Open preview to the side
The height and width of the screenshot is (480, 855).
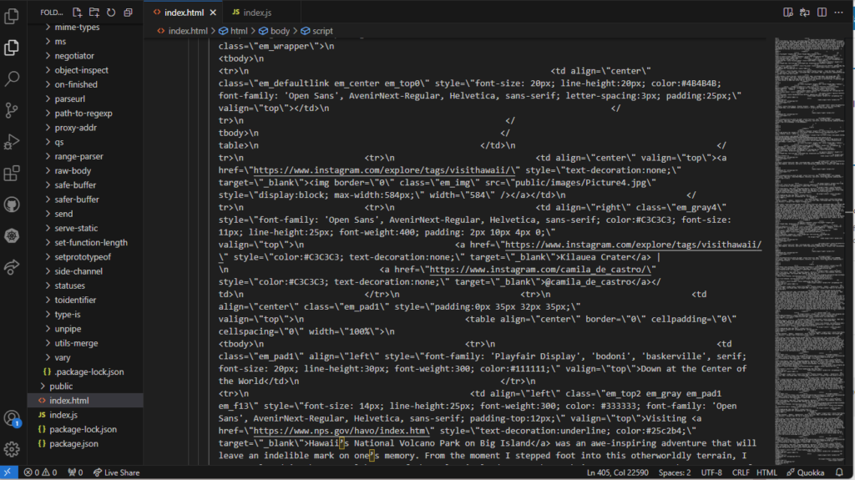click(787, 13)
